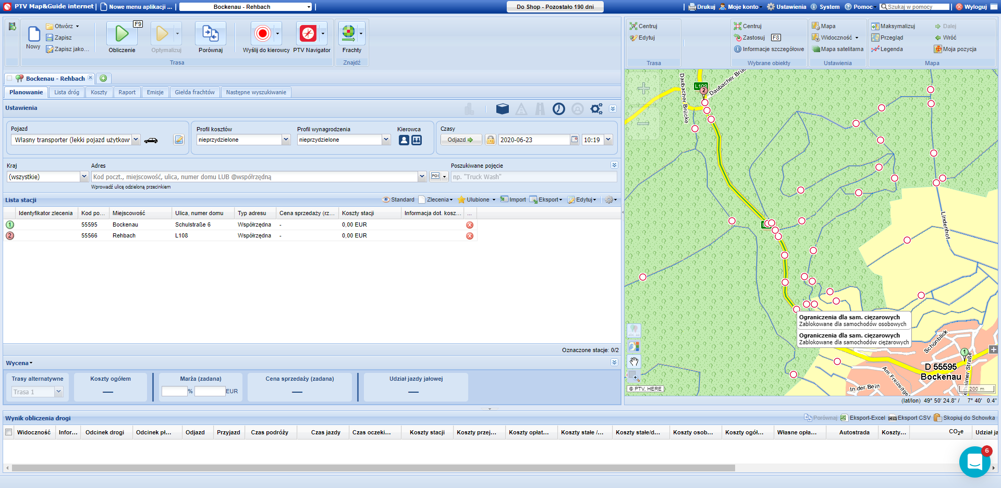Click the Wyślij do kierowcy icon

point(262,34)
